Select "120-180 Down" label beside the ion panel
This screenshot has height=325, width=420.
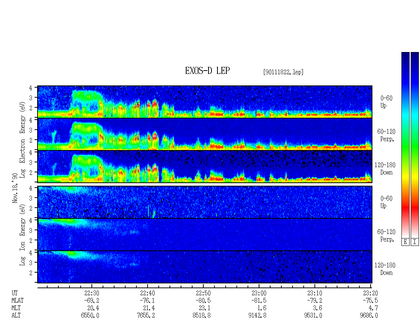tap(385, 269)
